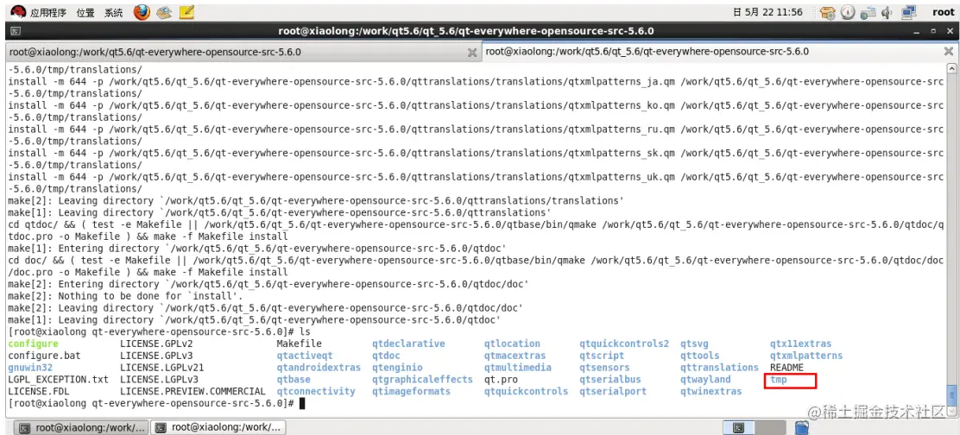
Task: Switch to the empty second workspace
Action: point(769,427)
